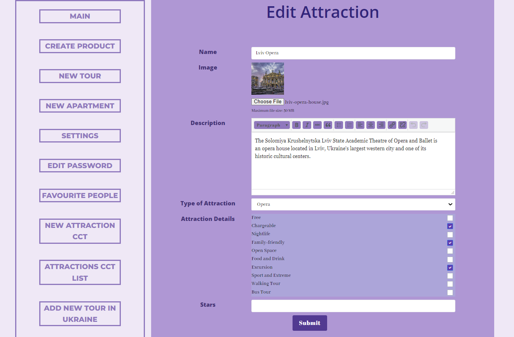Click the strikethrough formatting icon
The height and width of the screenshot is (337, 514).
[317, 125]
